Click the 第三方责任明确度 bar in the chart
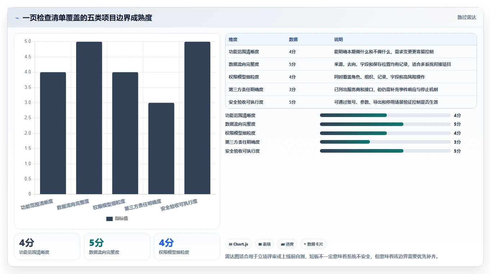Image resolution: width=491 pixels, height=274 pixels. [161, 148]
